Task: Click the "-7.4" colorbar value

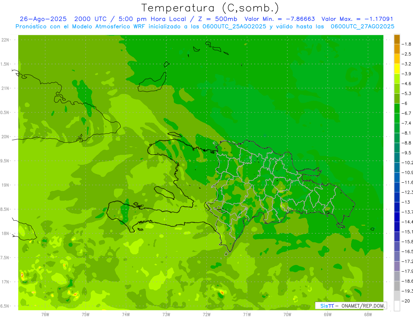Action: [x=406, y=123]
